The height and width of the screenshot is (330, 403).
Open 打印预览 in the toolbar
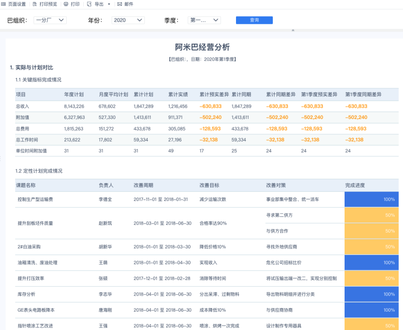(x=48, y=4)
